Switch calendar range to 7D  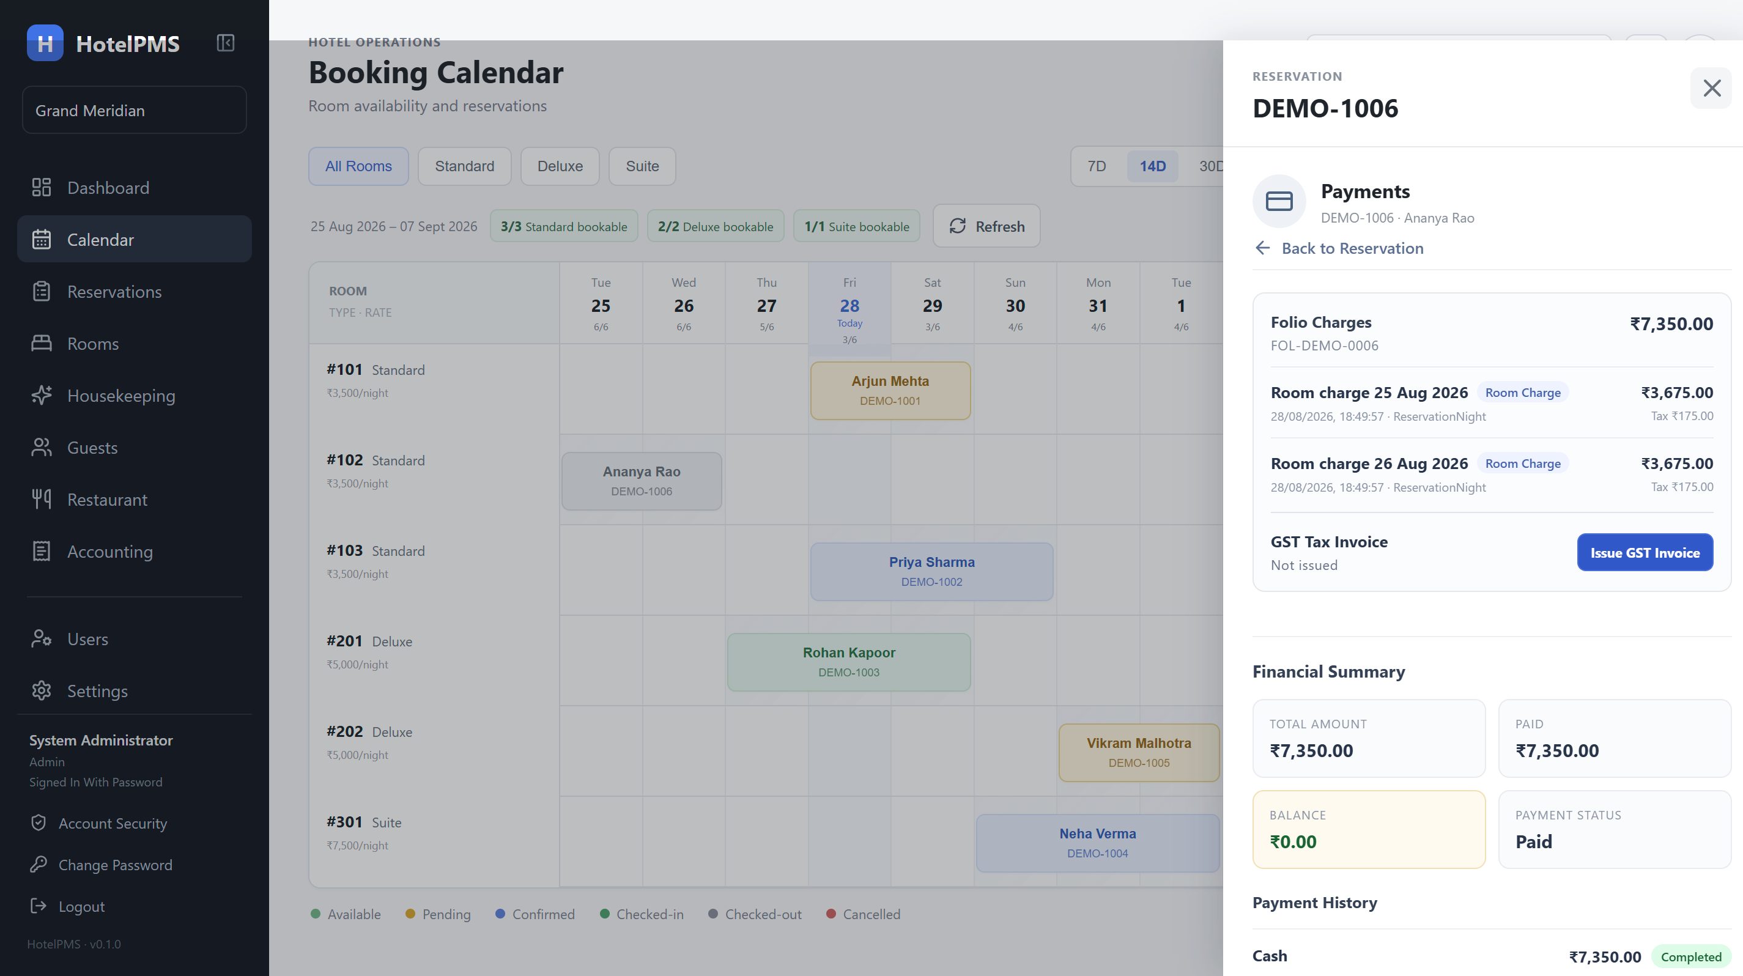click(1097, 166)
